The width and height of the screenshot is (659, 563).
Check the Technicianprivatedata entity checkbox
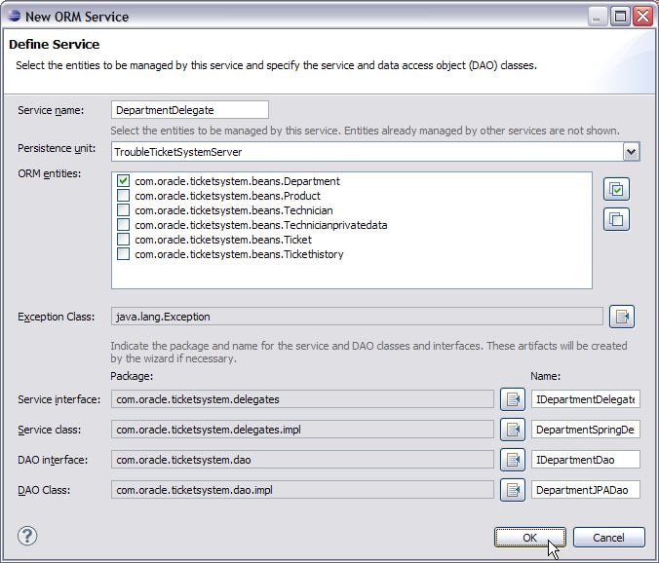pyautogui.click(x=124, y=225)
